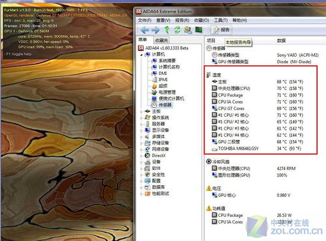
Task: Click the 安全性 security shield icon
Action: pyautogui.click(x=147, y=175)
